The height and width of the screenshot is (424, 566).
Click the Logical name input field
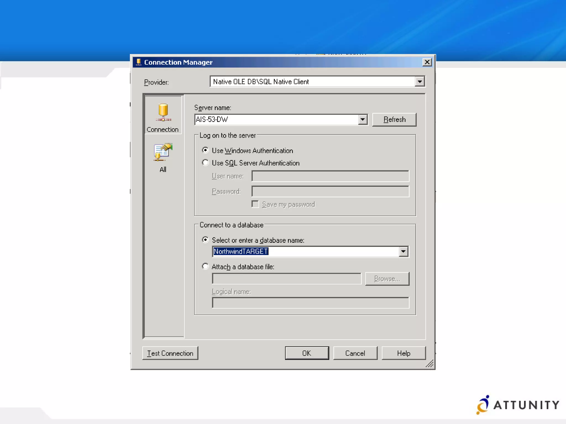(310, 303)
